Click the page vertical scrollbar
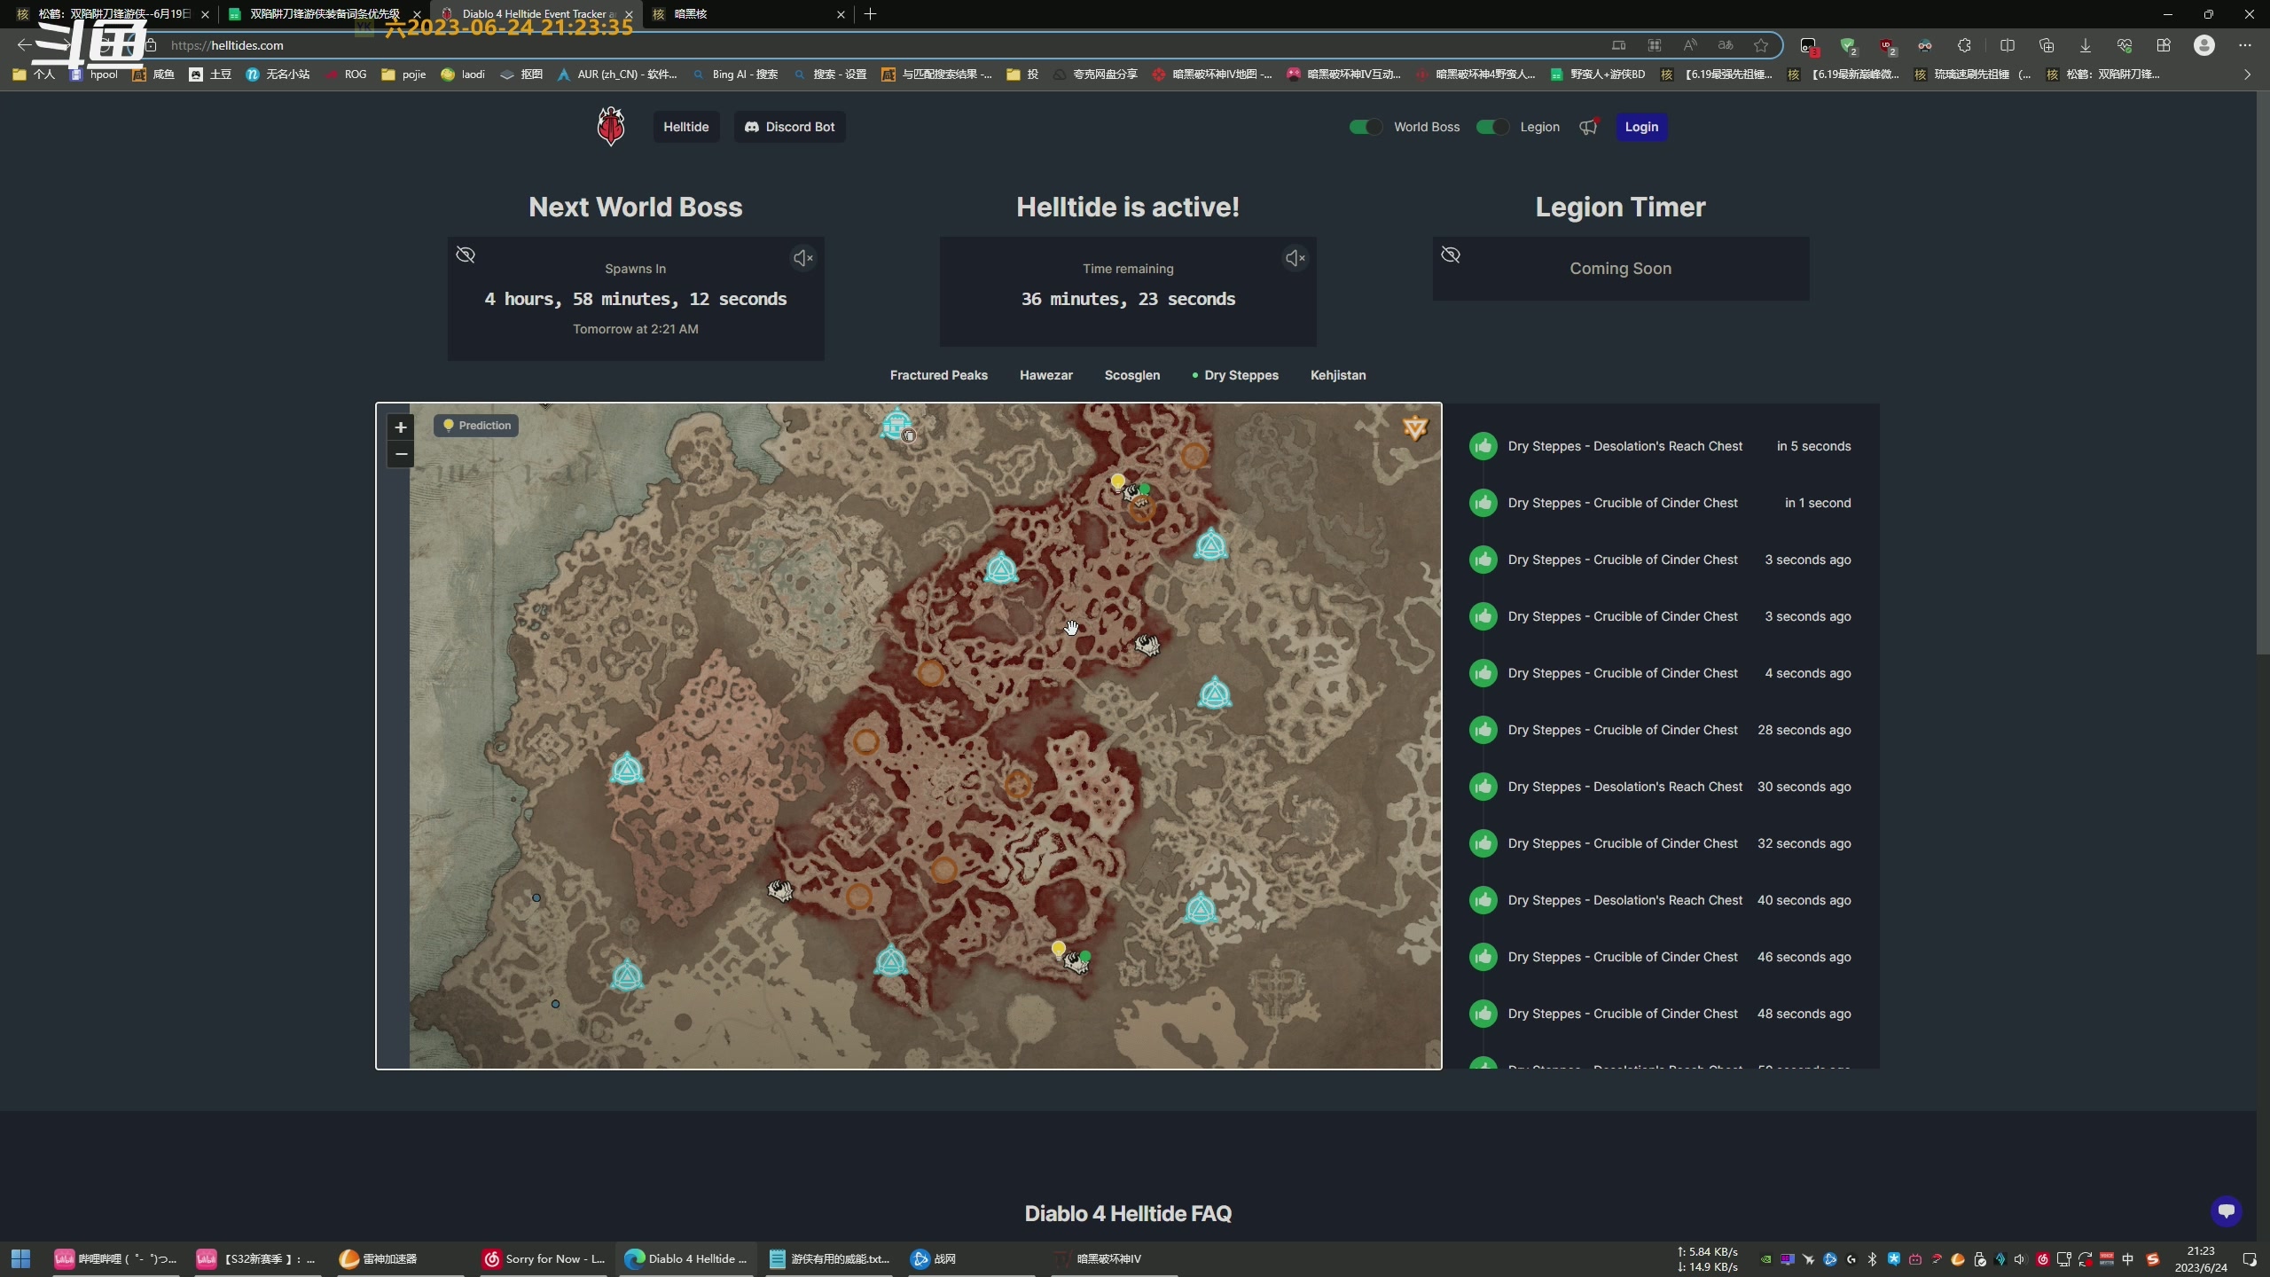Screen dimensions: 2270x1277 (x=2263, y=372)
